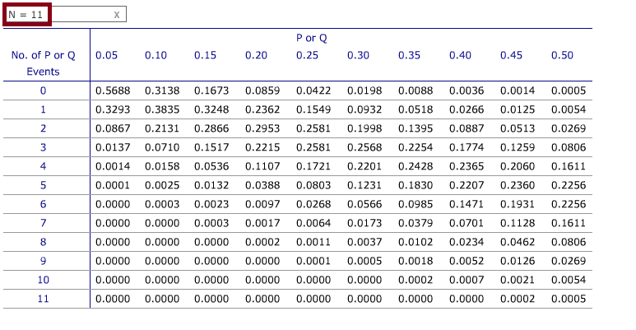636x330 pixels.
Task: Select cell value 0.1128
Action: (518, 223)
